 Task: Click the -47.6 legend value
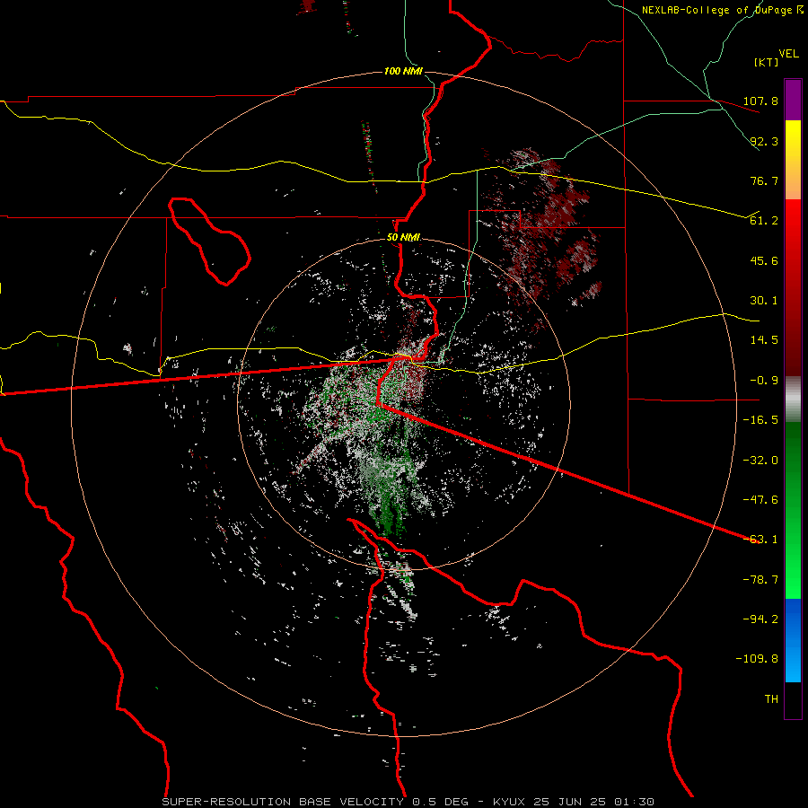760,500
